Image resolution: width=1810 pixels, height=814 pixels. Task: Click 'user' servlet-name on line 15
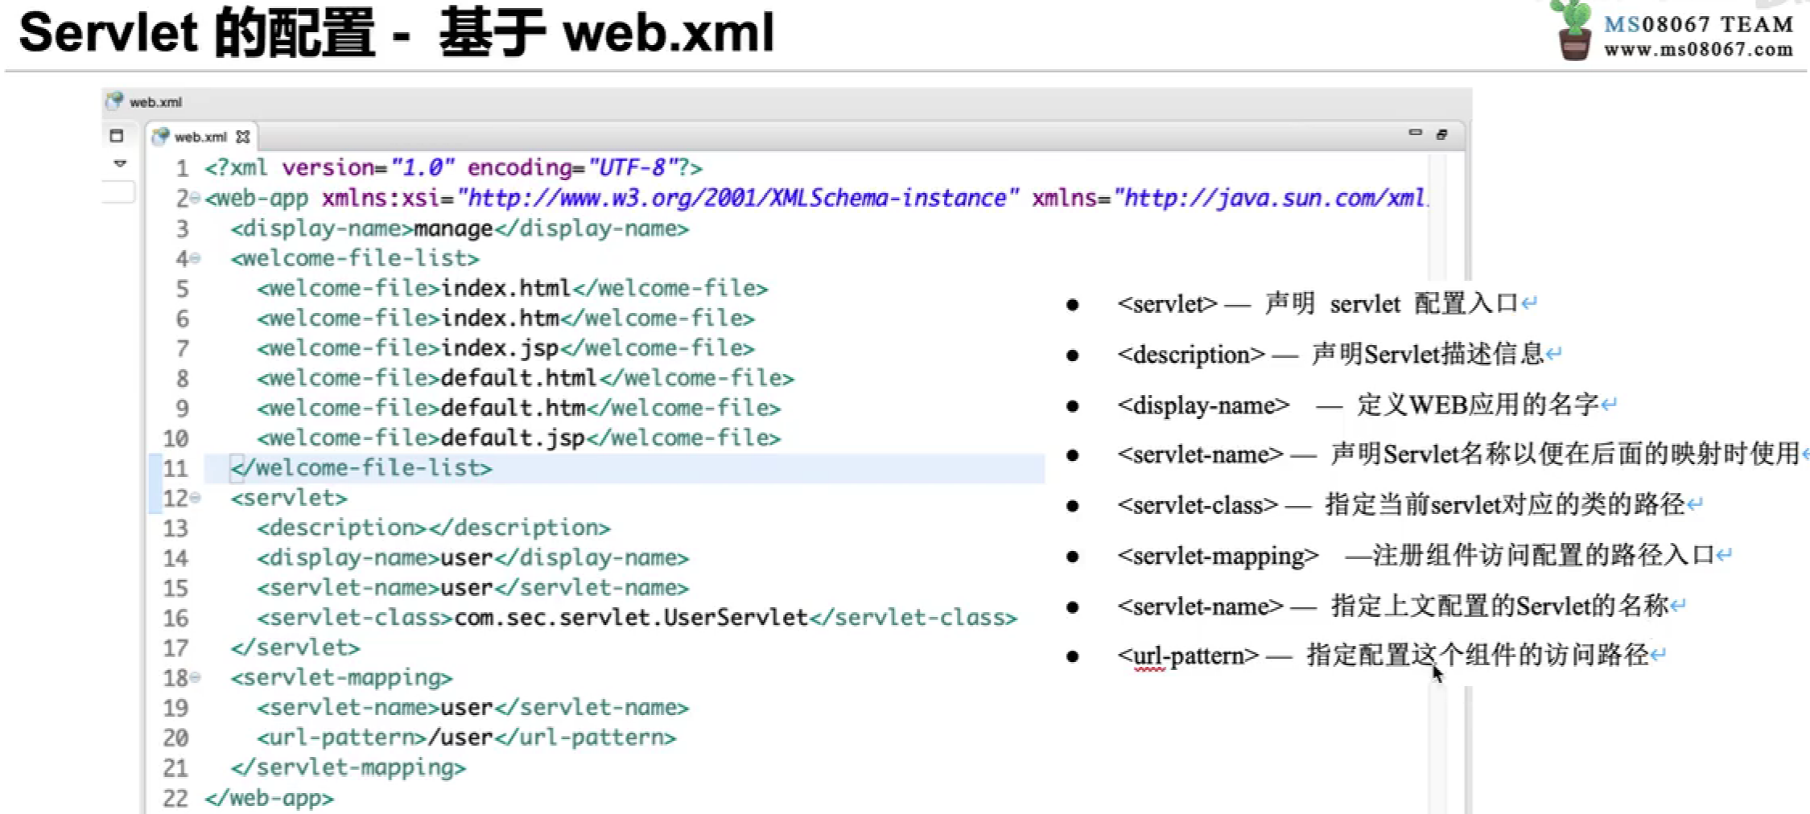(466, 588)
